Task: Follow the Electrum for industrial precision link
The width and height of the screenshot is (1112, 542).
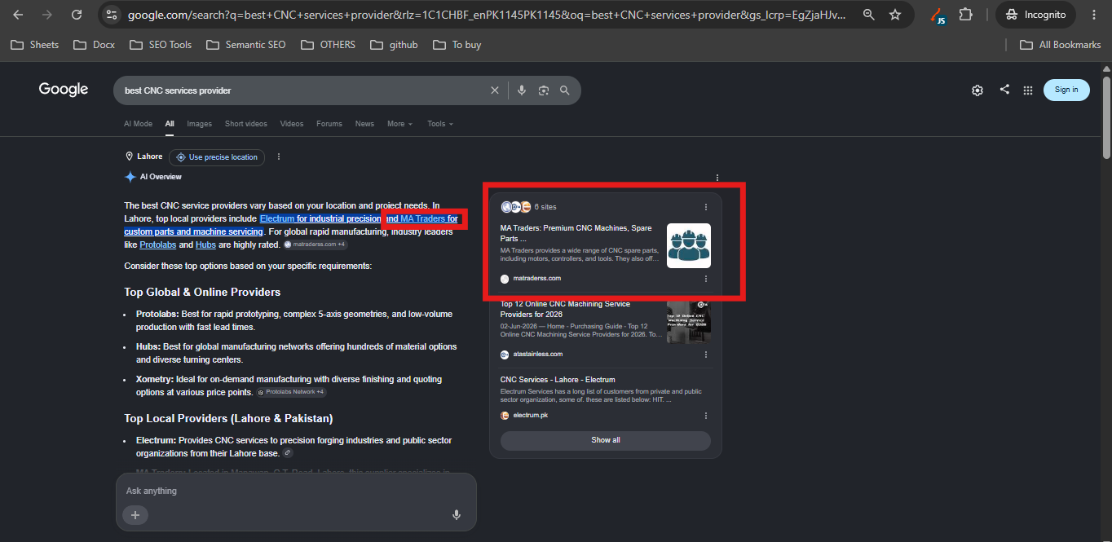Action: (320, 218)
